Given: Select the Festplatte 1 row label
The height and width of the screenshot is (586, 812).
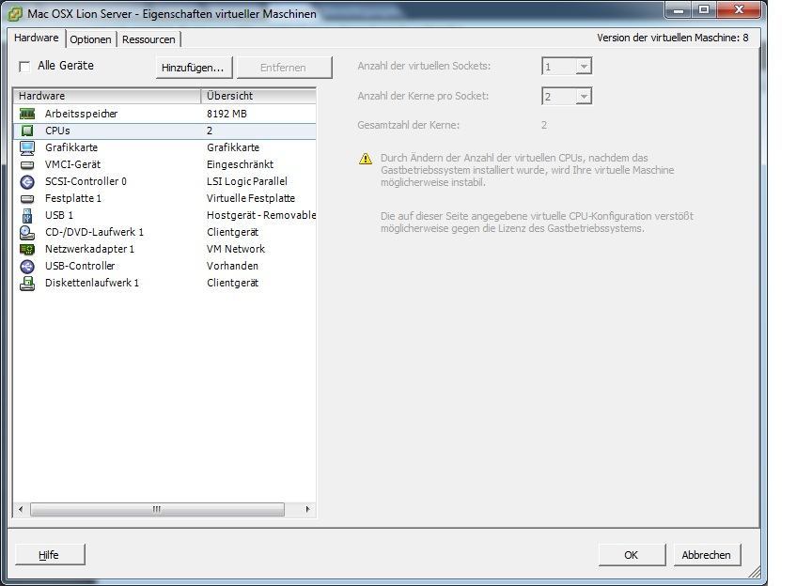Looking at the screenshot, I should pos(73,198).
